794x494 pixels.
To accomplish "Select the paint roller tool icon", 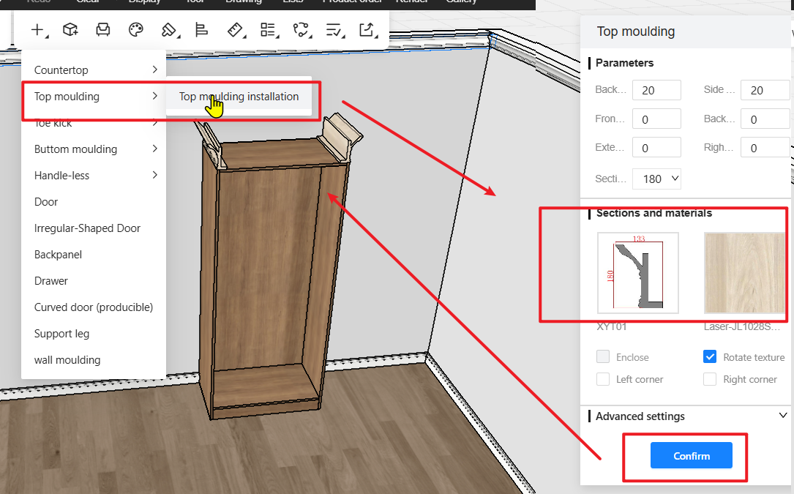I will tap(168, 30).
